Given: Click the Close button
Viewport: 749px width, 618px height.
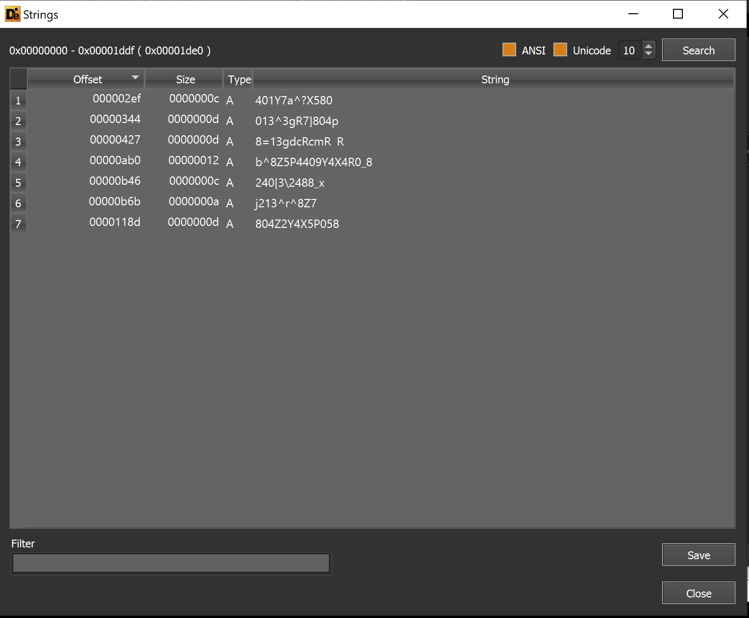Looking at the screenshot, I should click(x=699, y=593).
